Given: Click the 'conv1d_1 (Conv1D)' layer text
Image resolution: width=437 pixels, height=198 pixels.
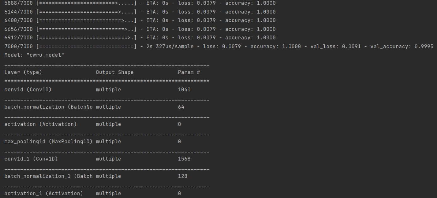Looking at the screenshot, I should pyautogui.click(x=31, y=159).
